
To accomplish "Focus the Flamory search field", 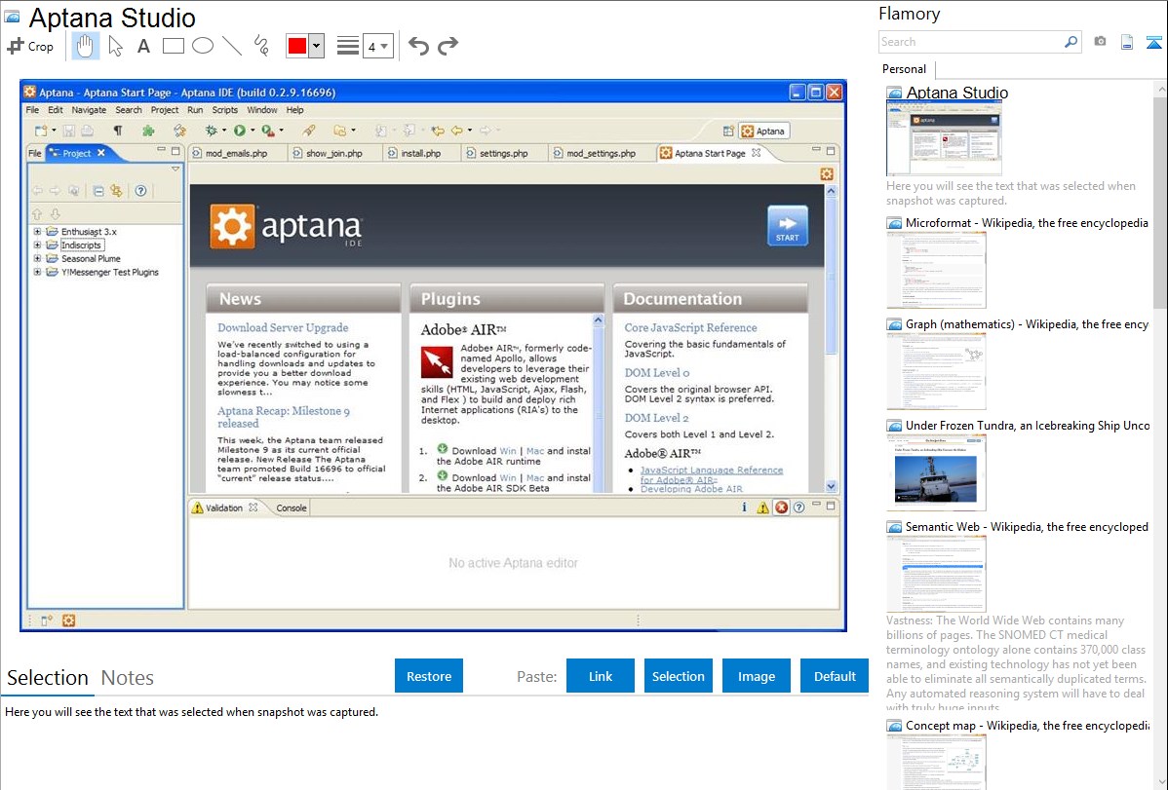I will click(970, 42).
